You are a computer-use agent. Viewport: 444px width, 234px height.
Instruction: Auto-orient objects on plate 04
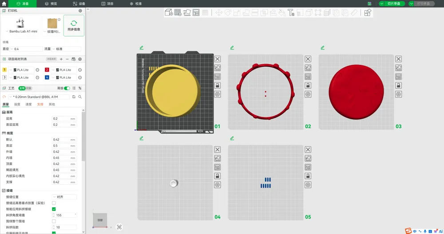218,158
